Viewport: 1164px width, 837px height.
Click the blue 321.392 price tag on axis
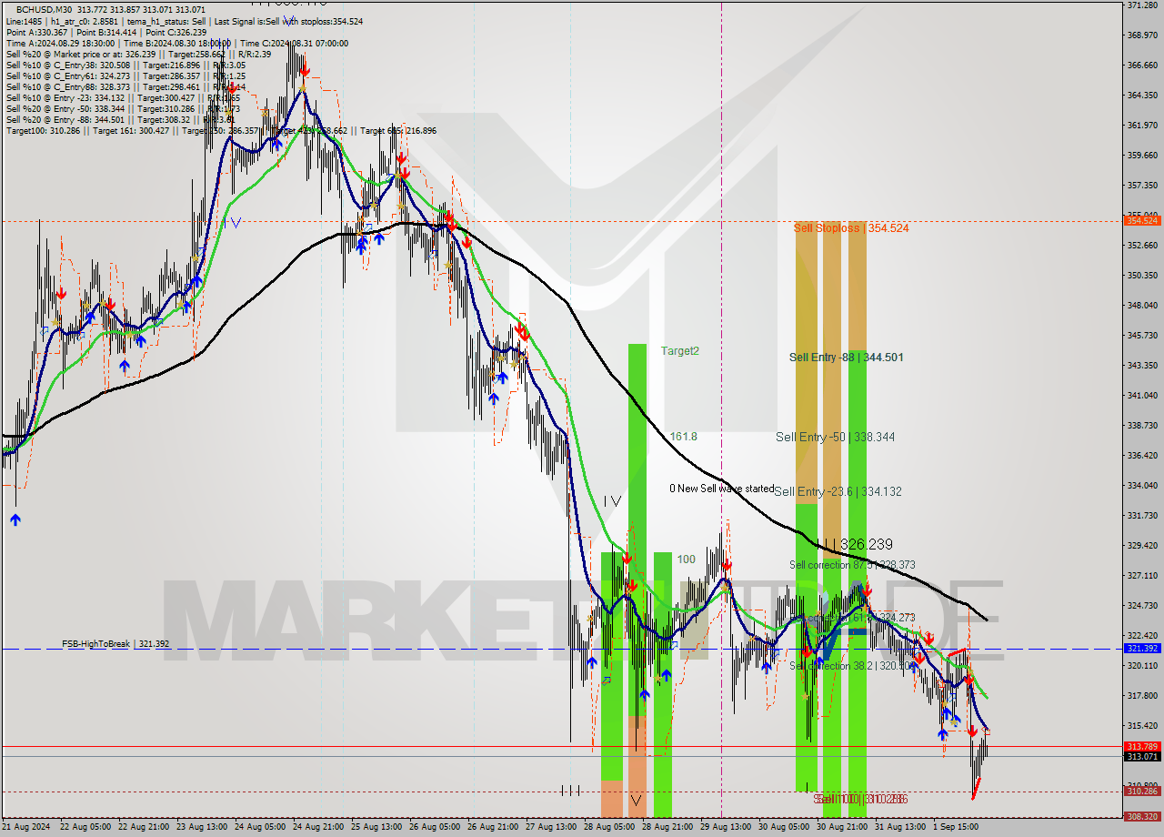tap(1141, 649)
